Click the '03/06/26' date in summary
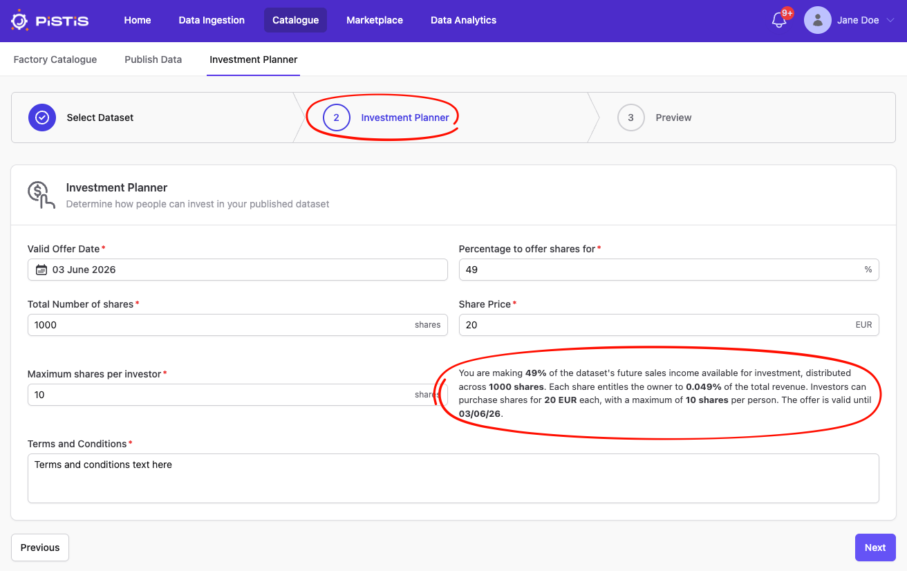 pyautogui.click(x=479, y=413)
